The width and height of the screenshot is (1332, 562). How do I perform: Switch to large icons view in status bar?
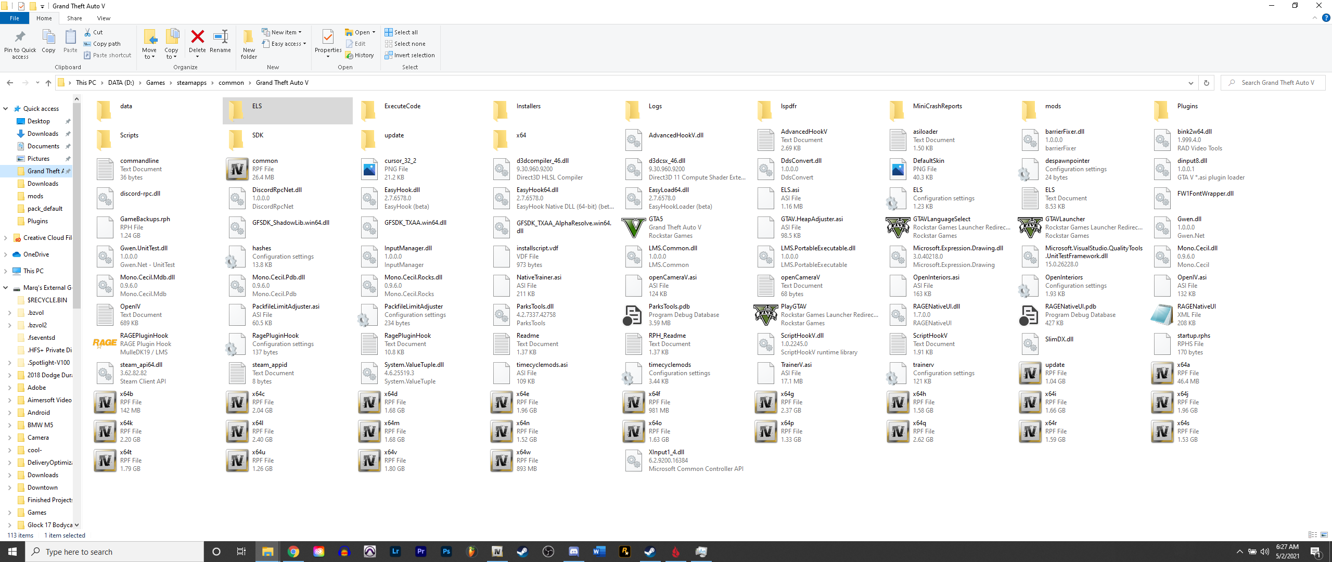coord(1324,535)
